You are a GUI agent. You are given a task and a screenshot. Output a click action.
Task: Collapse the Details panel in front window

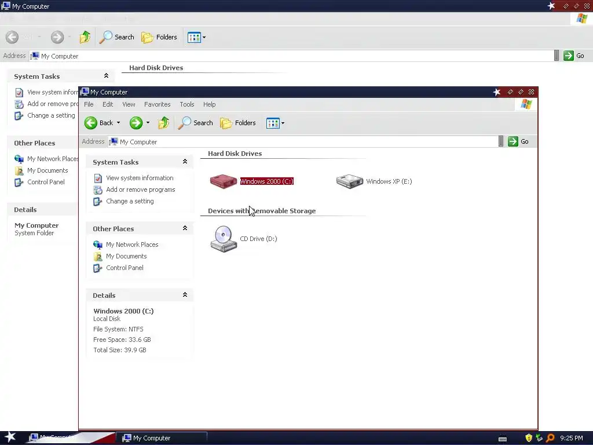(185, 295)
